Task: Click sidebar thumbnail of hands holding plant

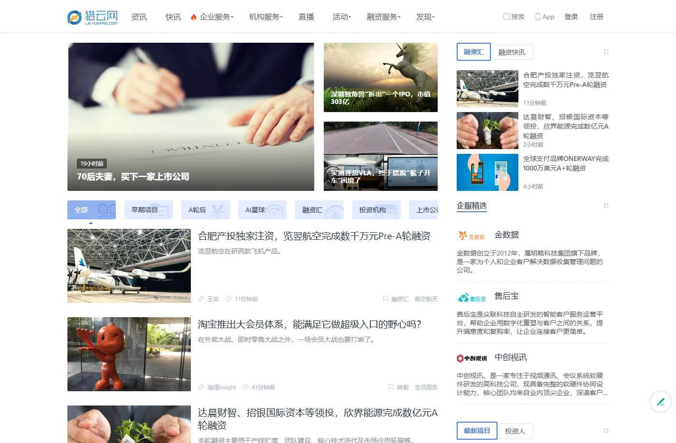Action: (x=488, y=131)
